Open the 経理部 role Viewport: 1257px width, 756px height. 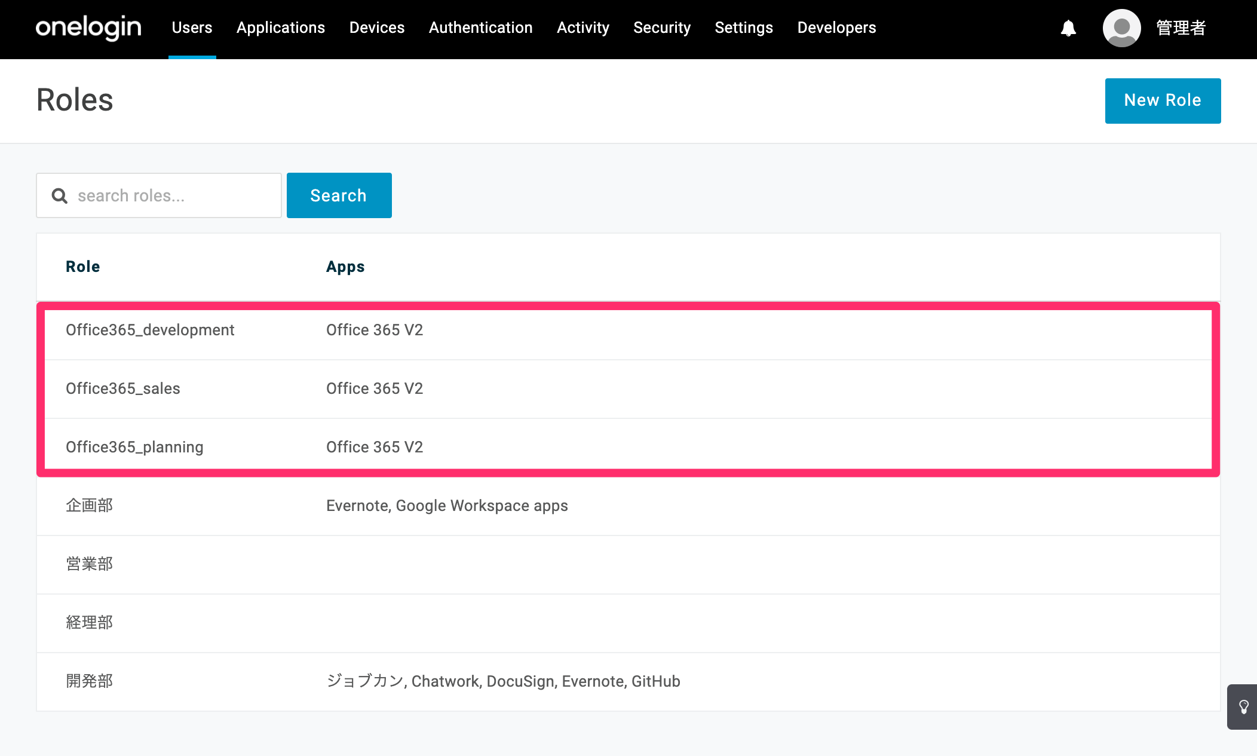click(x=90, y=623)
